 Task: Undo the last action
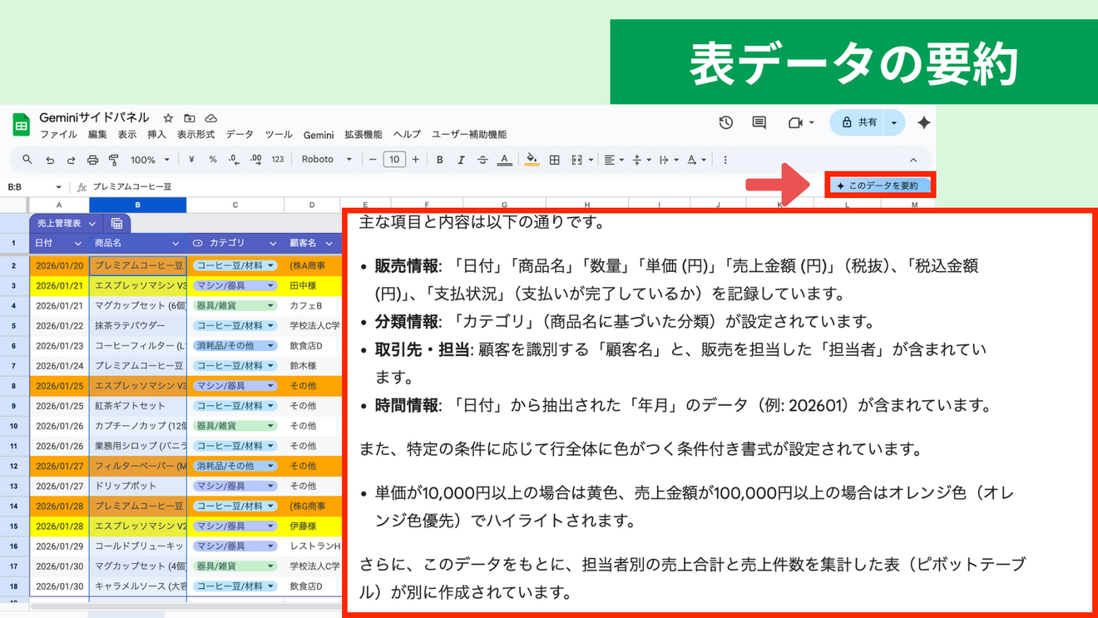[50, 160]
